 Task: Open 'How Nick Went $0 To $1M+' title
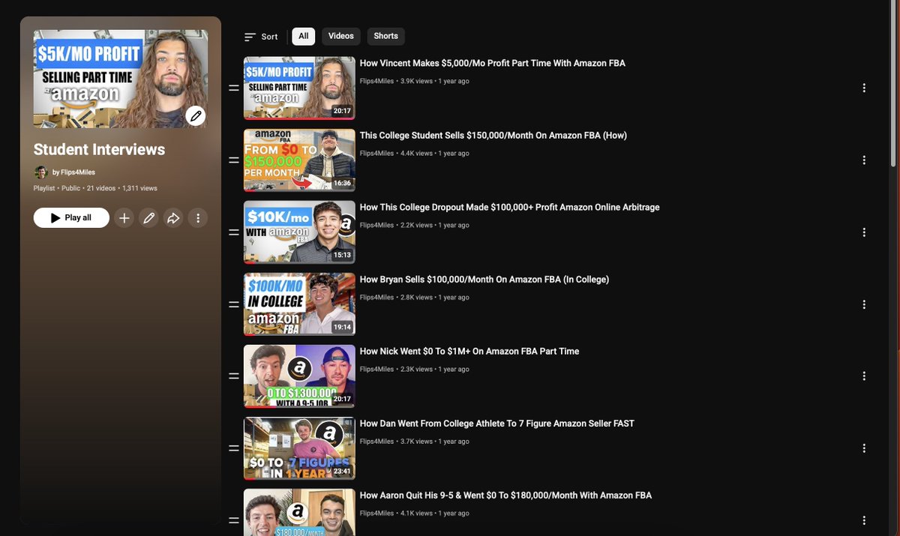tap(469, 352)
